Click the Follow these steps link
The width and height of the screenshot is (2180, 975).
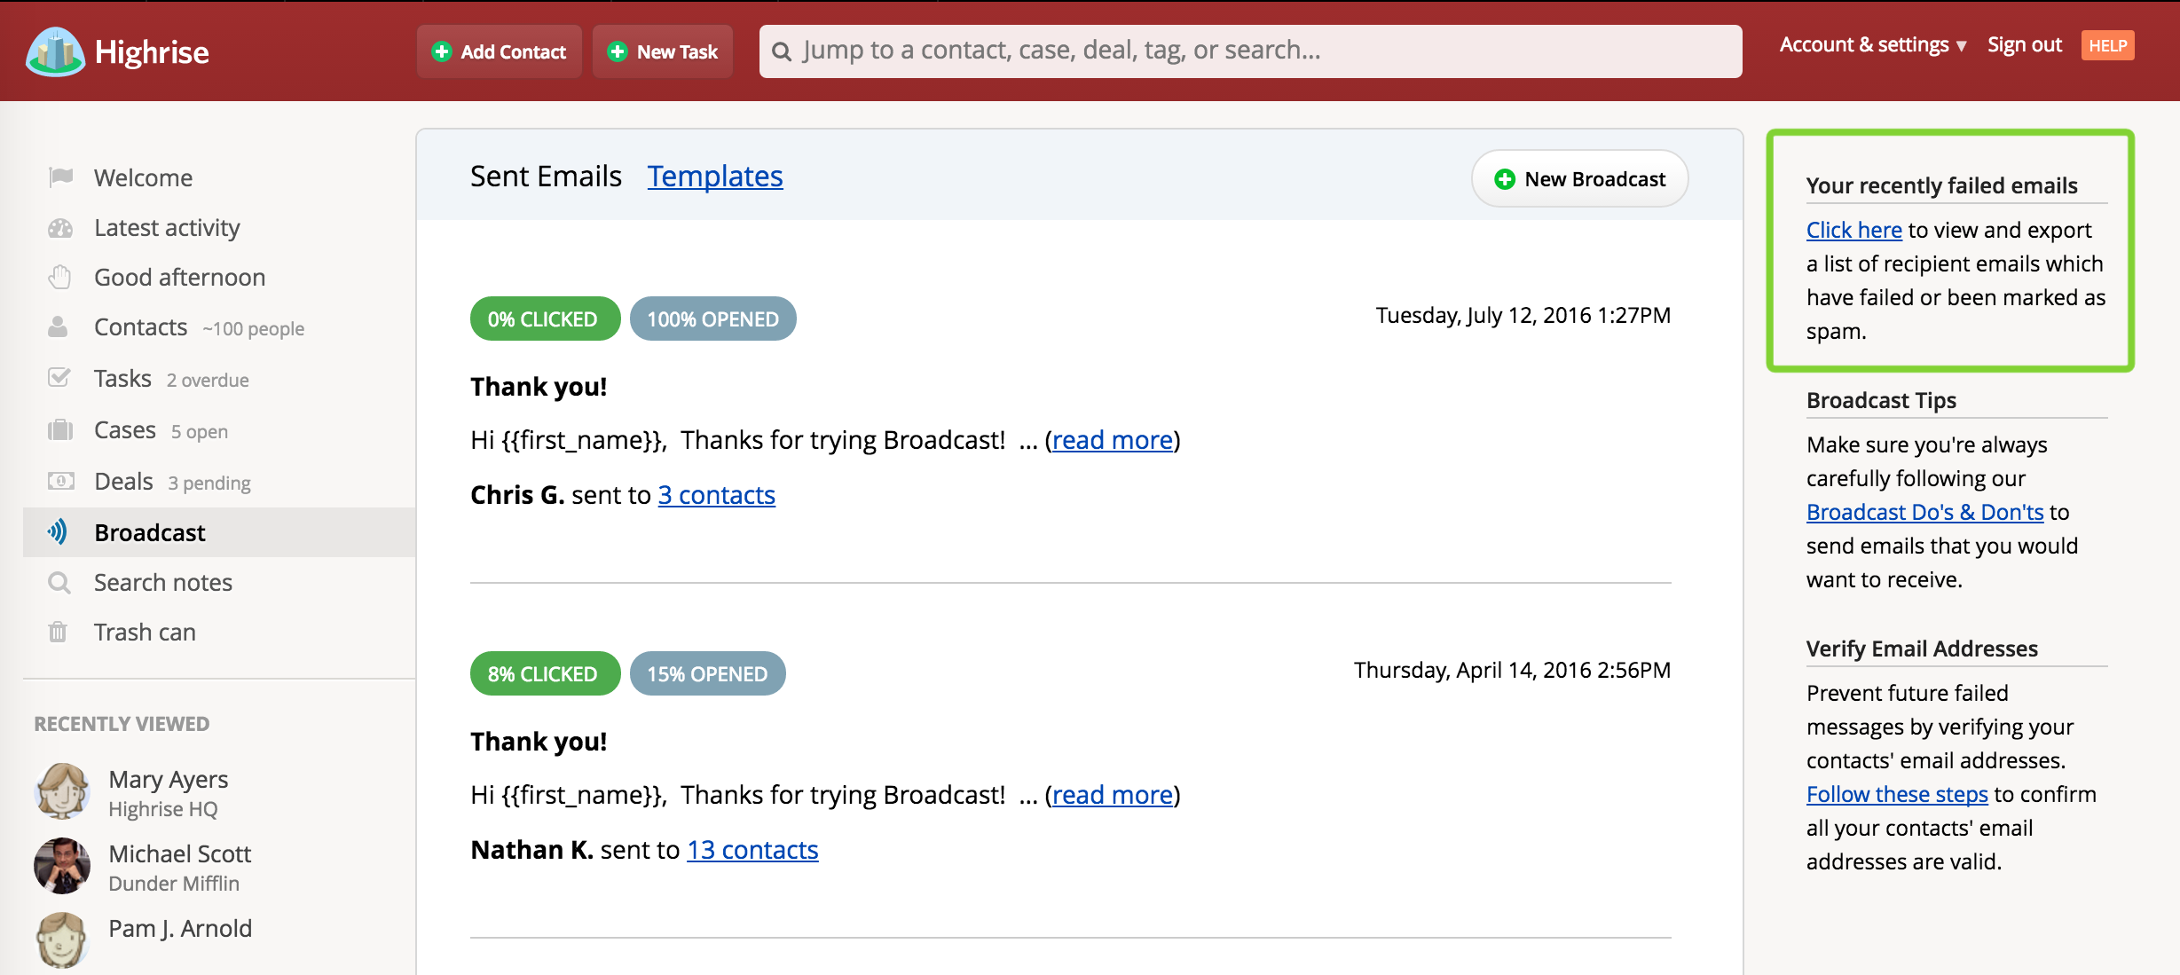[1897, 794]
